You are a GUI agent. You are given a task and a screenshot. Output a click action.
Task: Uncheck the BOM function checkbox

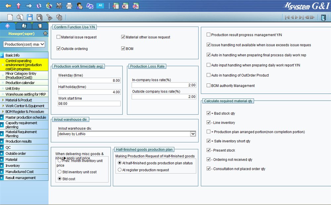click(123, 49)
